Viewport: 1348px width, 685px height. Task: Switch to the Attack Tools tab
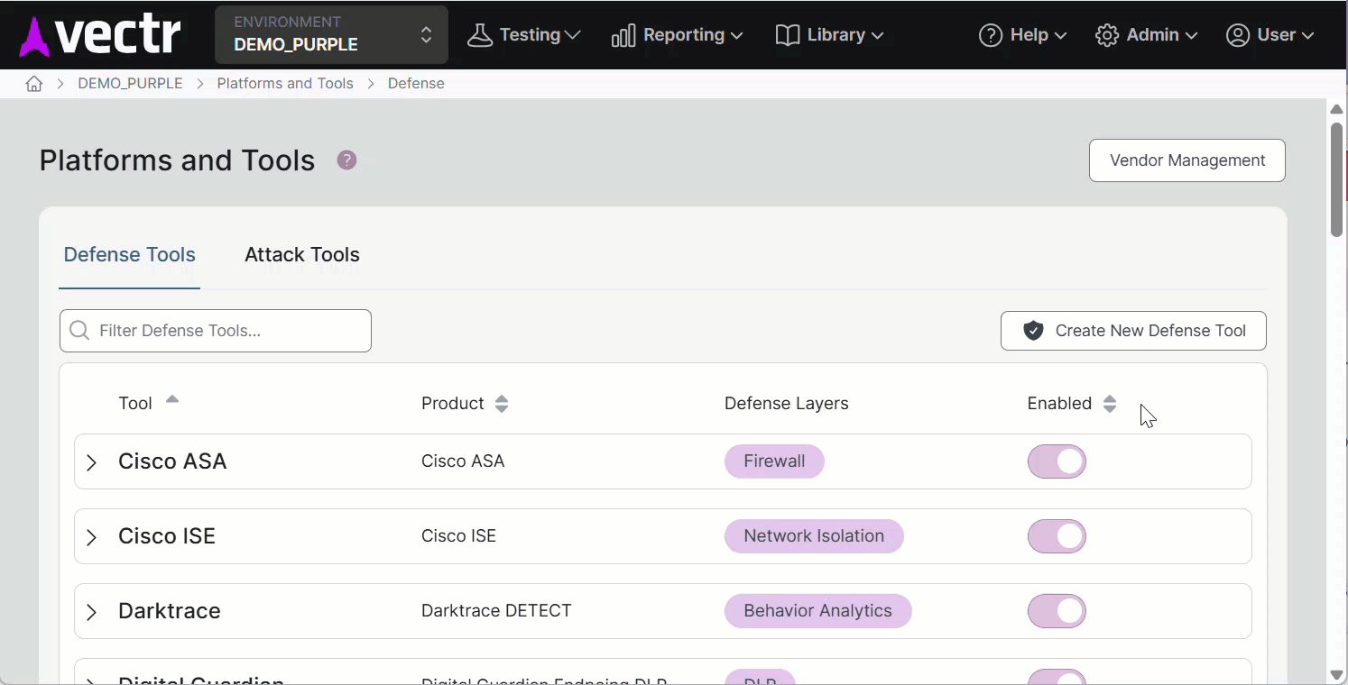point(302,255)
